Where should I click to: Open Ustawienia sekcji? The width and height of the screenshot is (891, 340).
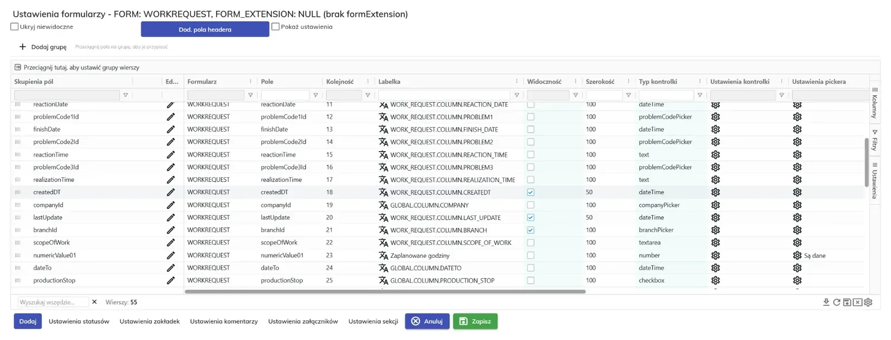pos(373,321)
